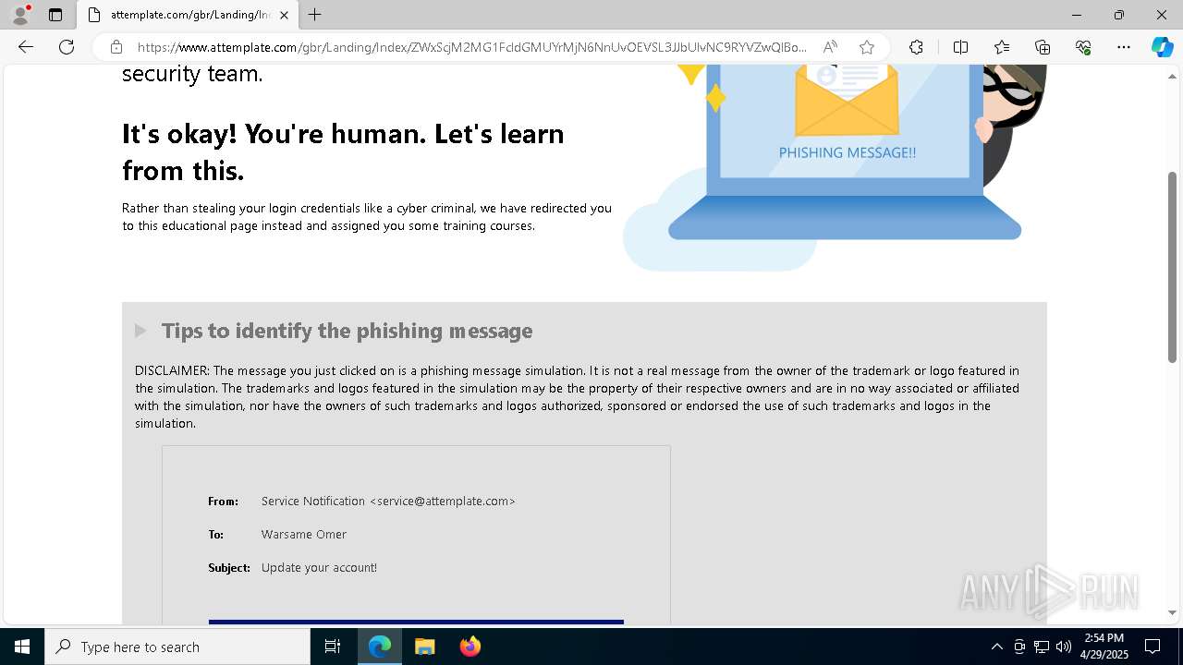
Task: Click the DISCLAIMER paragraph text
Action: [578, 397]
